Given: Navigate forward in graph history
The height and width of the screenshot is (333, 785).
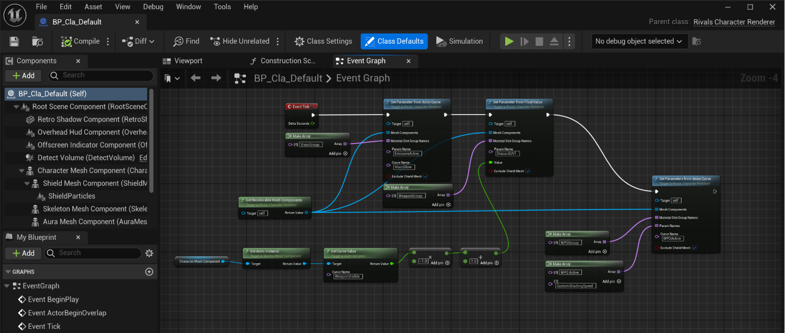Looking at the screenshot, I should tap(216, 78).
